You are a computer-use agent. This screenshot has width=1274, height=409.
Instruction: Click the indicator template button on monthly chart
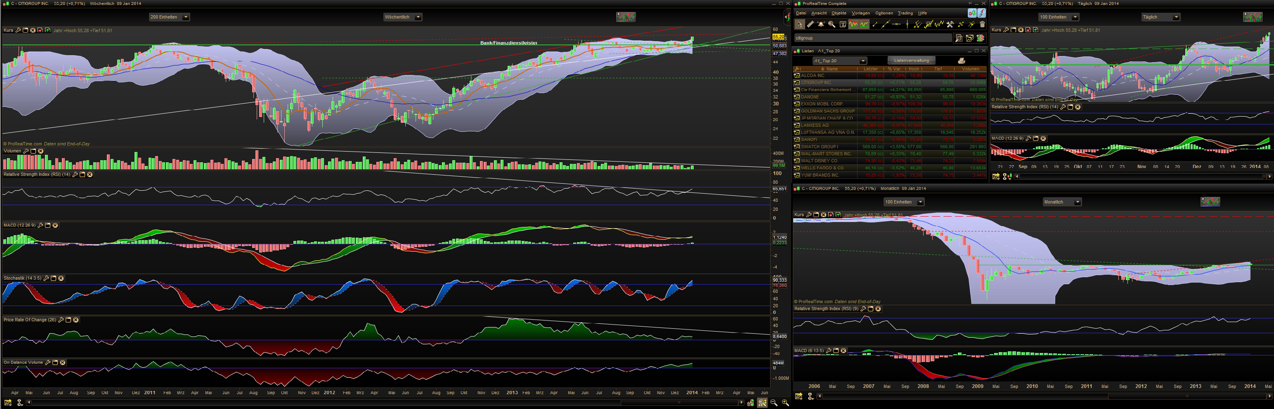pyautogui.click(x=1210, y=202)
